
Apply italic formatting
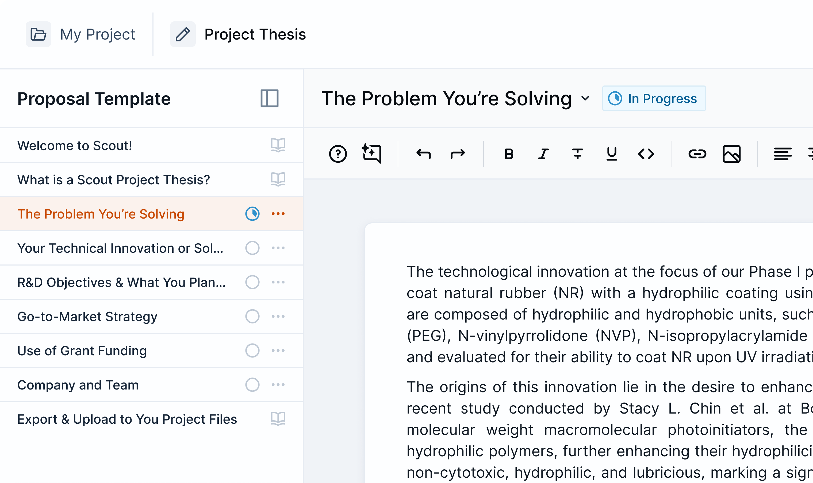click(543, 153)
